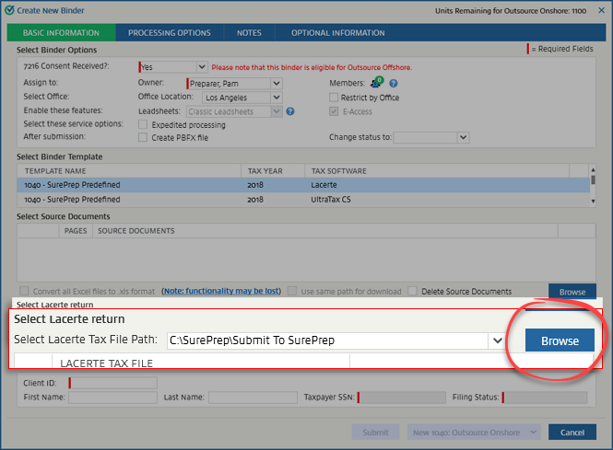
Task: Open the Notes tab
Action: pos(249,33)
